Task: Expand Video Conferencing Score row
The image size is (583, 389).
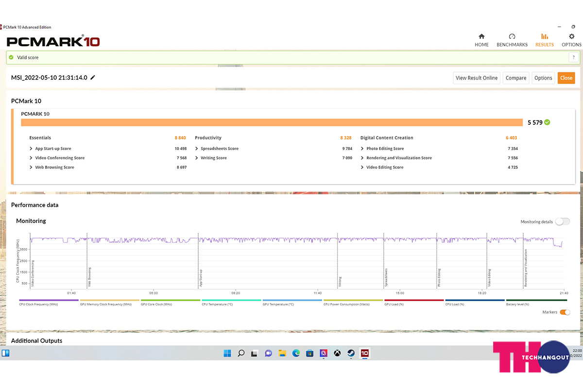Action: [31, 158]
